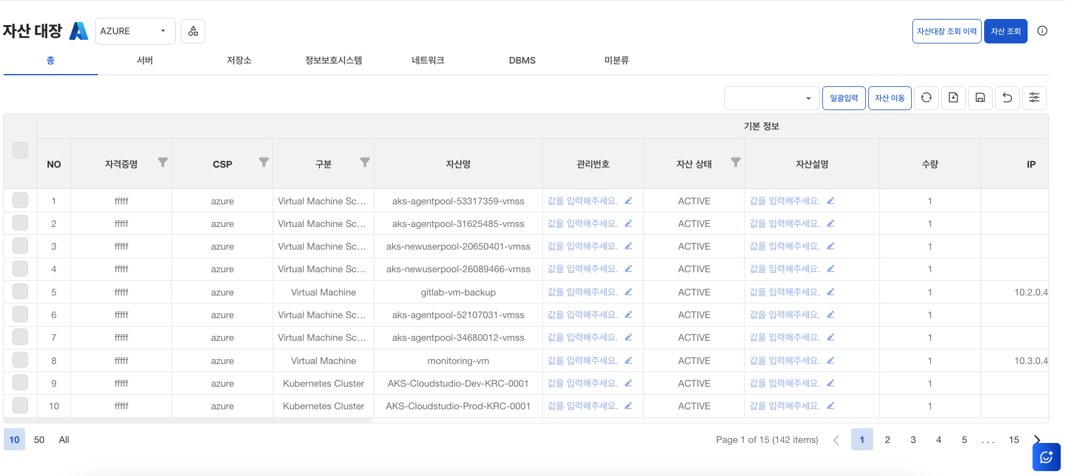Click the floppy disk save icon
1065x476 pixels.
coord(980,98)
